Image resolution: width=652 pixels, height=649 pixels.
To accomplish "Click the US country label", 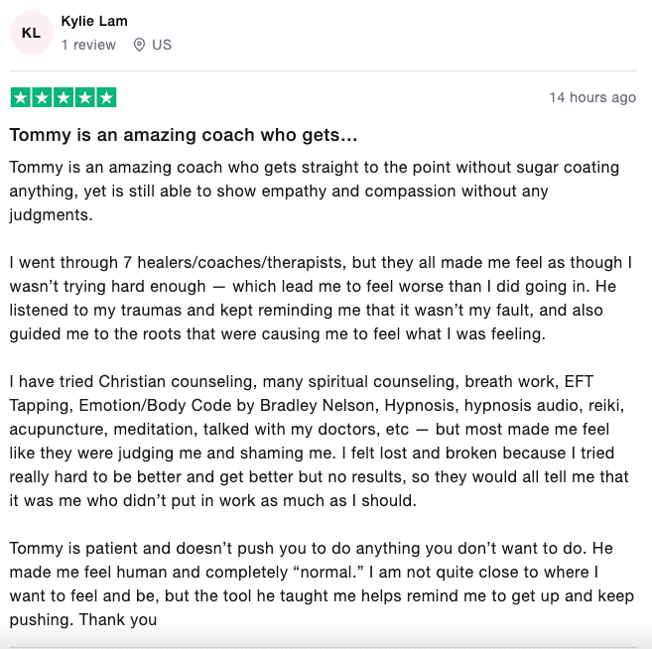I will click(x=162, y=45).
